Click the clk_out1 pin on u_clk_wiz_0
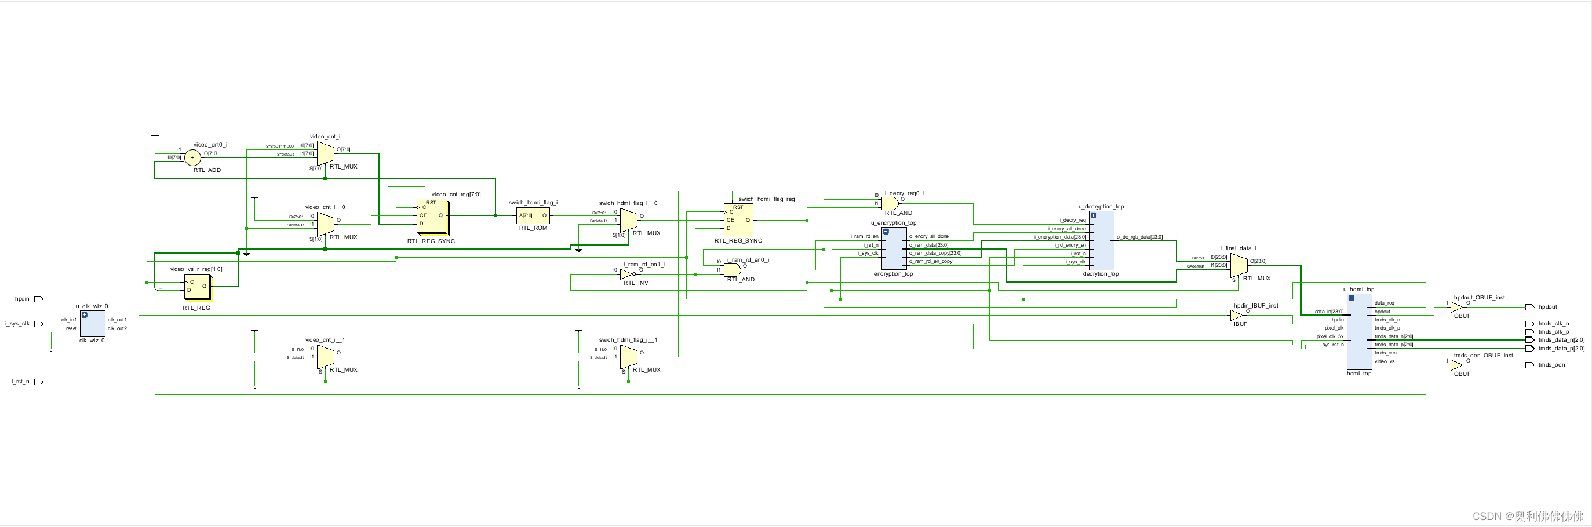This screenshot has height=527, width=1592. [118, 320]
